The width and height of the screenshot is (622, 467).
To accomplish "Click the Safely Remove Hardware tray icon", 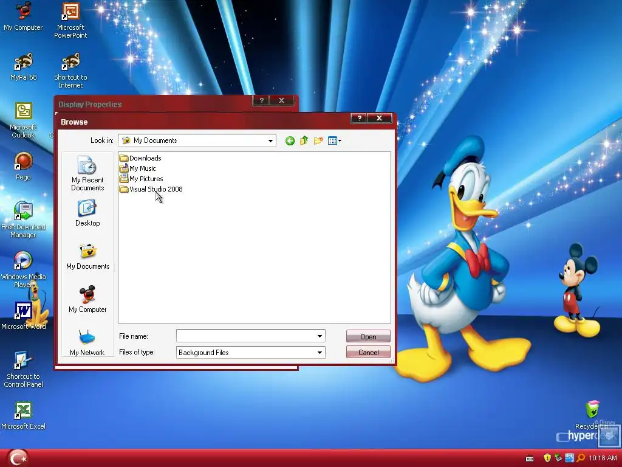I will (x=558, y=458).
